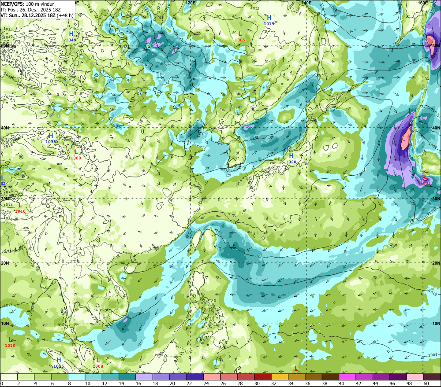The image size is (441, 387).
Task: Click the 140E longitude label at the top
Action: pyautogui.click(x=306, y=3)
